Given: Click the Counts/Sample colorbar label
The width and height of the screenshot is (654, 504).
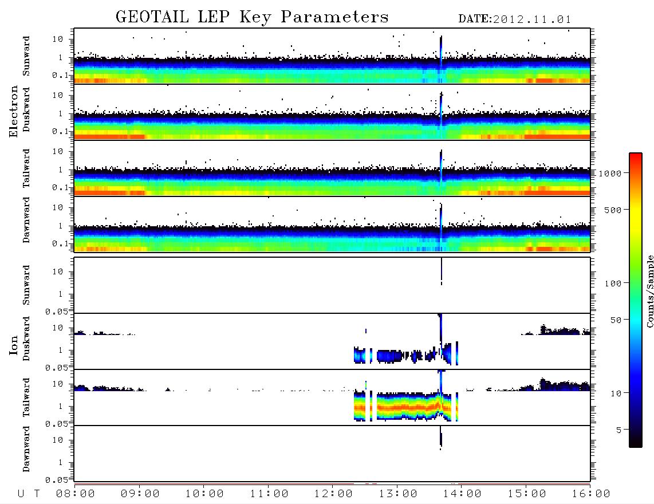Looking at the screenshot, I should tap(649, 291).
